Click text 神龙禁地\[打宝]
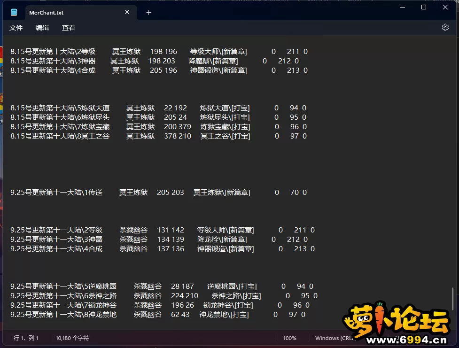 pyautogui.click(x=224, y=315)
